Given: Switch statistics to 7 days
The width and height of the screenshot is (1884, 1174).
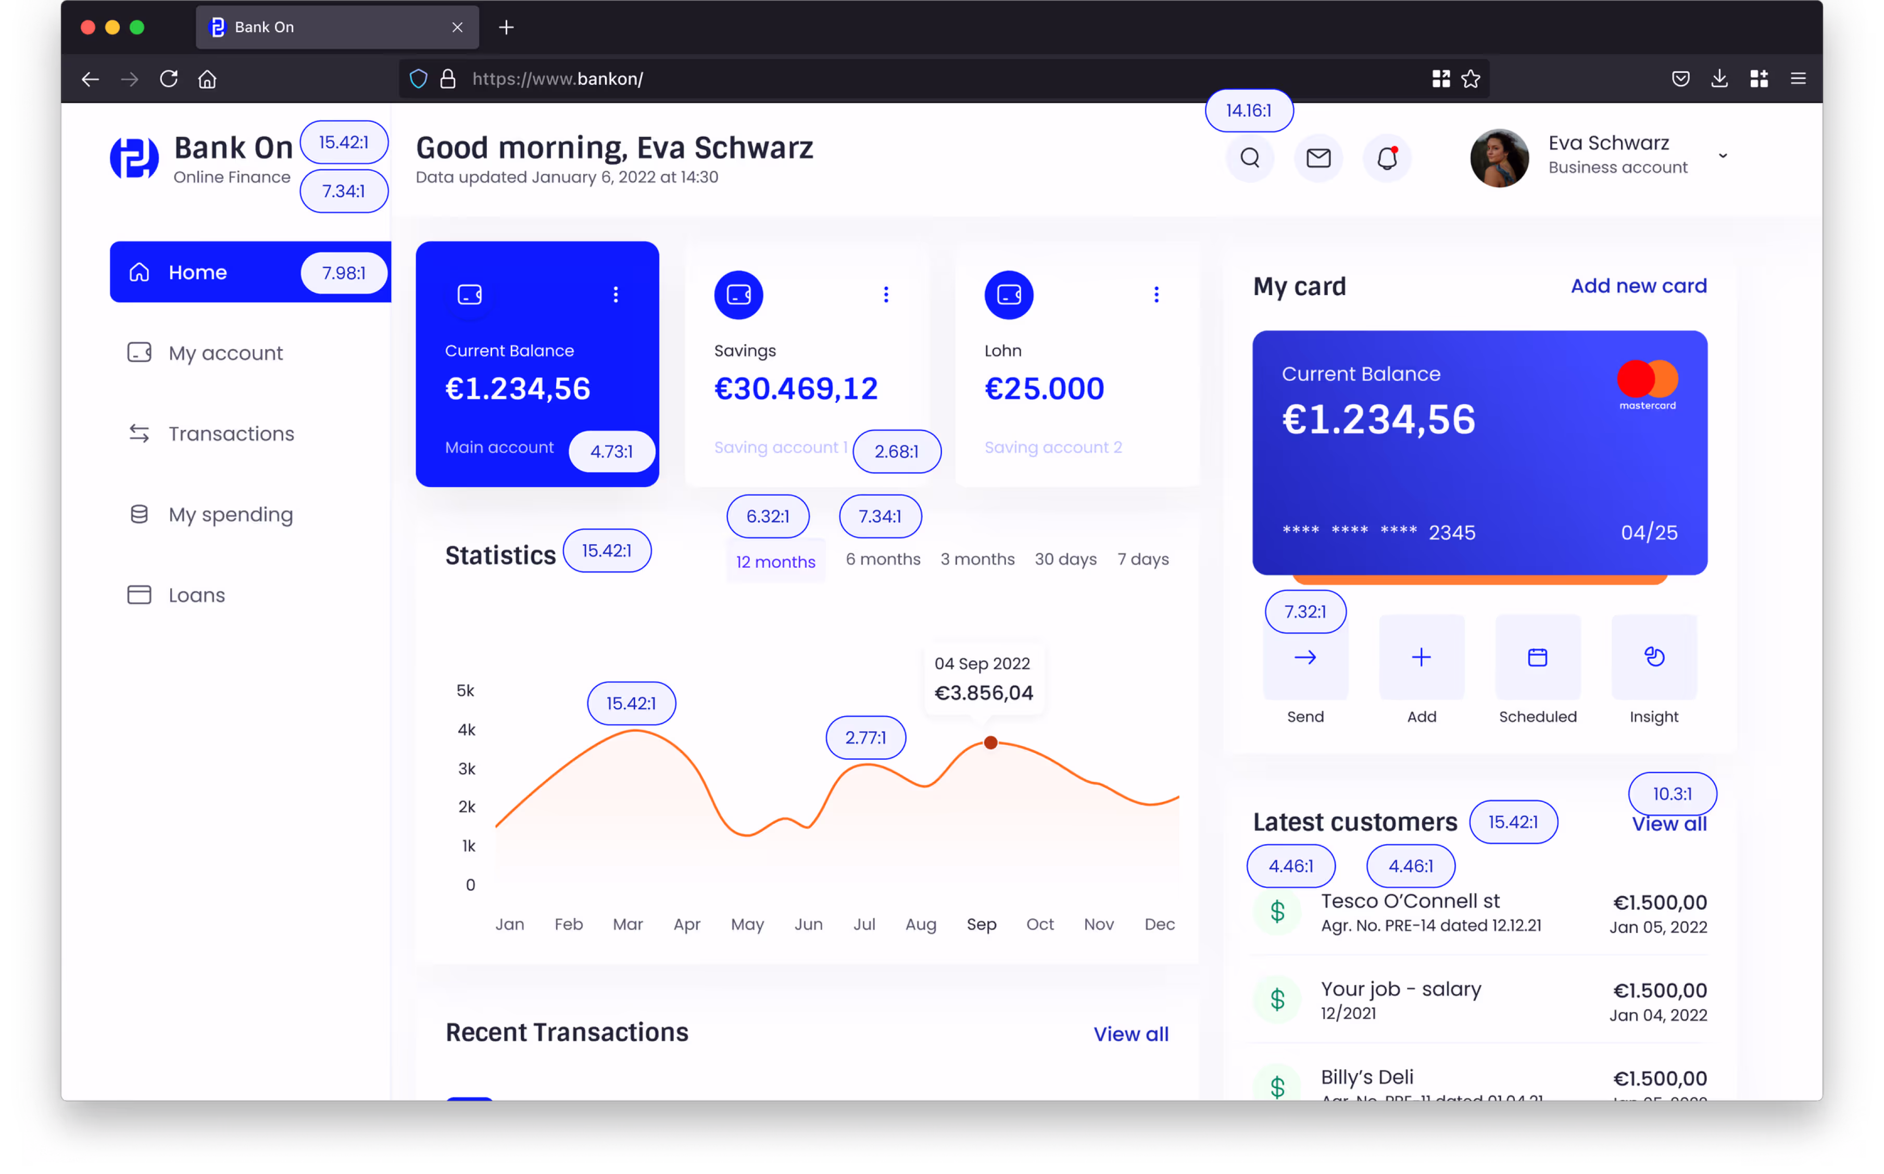Looking at the screenshot, I should pos(1143,559).
